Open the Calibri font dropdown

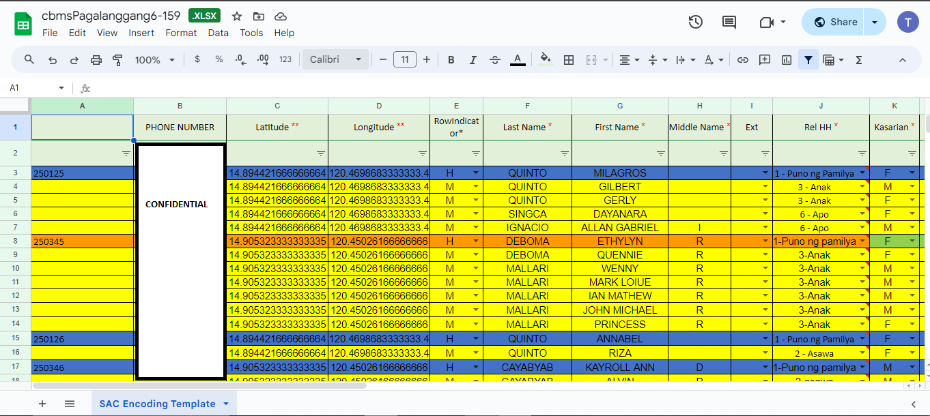(x=335, y=60)
